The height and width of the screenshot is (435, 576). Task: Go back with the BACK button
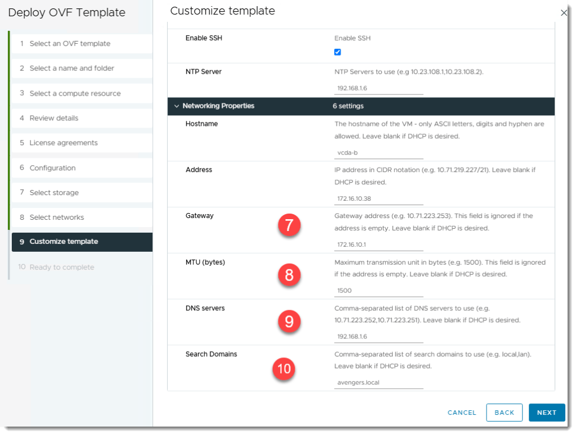pos(504,413)
